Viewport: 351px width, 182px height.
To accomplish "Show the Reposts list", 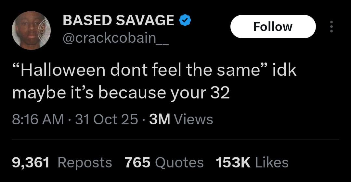I will 84,162.
